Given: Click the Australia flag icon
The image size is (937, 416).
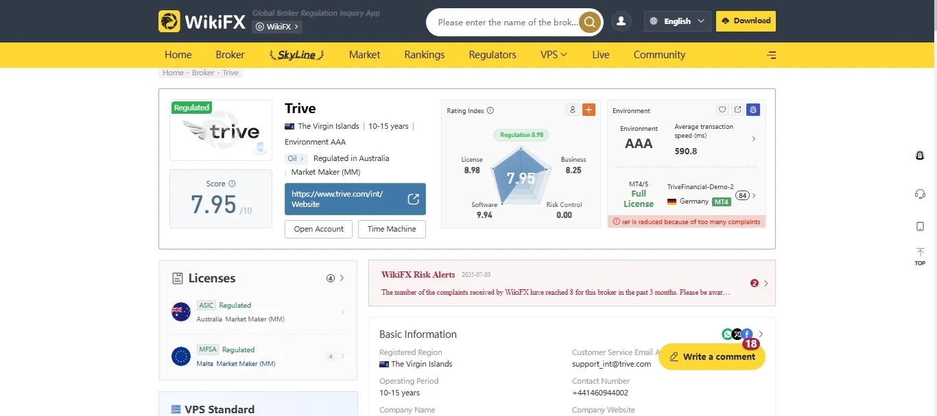Looking at the screenshot, I should [181, 312].
